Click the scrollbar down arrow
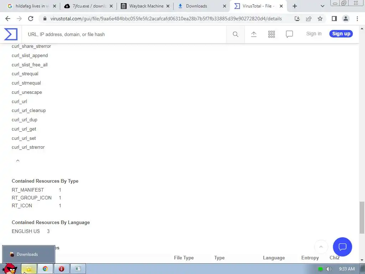365x274 pixels. coord(362,260)
